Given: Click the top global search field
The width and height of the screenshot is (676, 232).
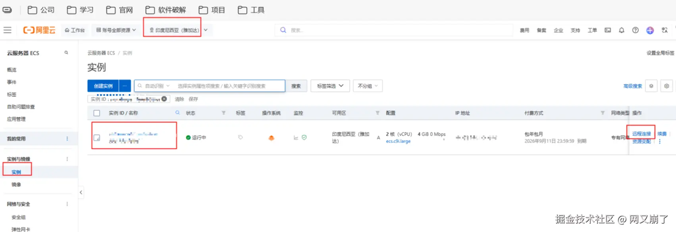Looking at the screenshot, I should click(394, 30).
